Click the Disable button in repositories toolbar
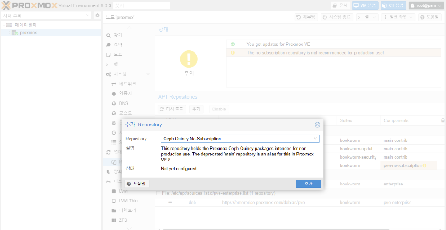The width and height of the screenshot is (446, 230). (x=219, y=109)
